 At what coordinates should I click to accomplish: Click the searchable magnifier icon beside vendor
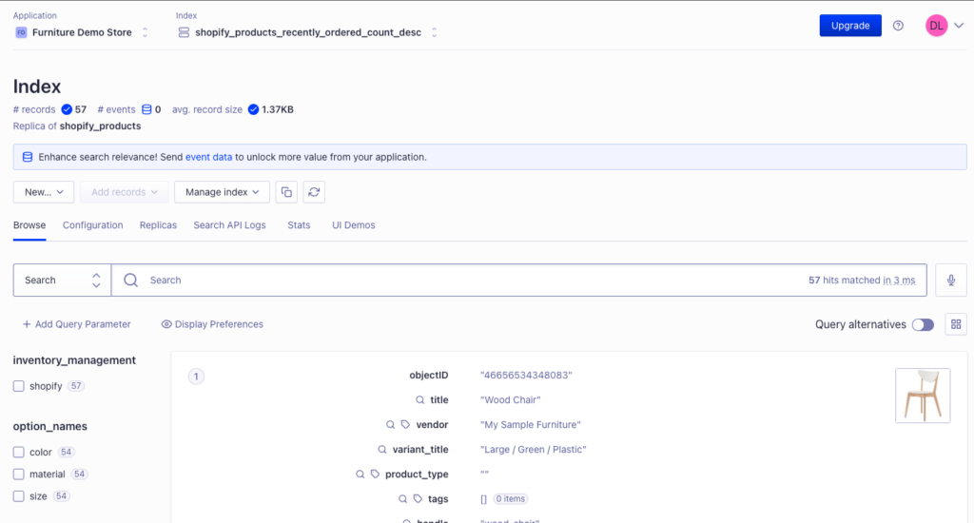tap(390, 425)
